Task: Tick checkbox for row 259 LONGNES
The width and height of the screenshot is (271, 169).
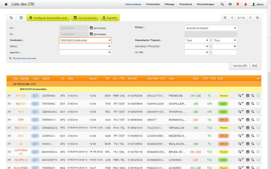Action: coord(258,160)
